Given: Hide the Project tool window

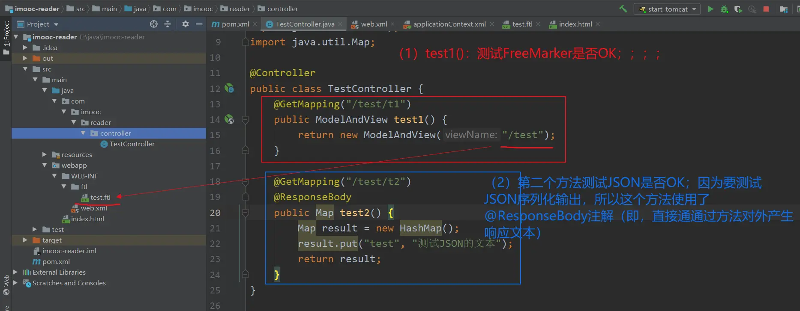Looking at the screenshot, I should click(199, 24).
